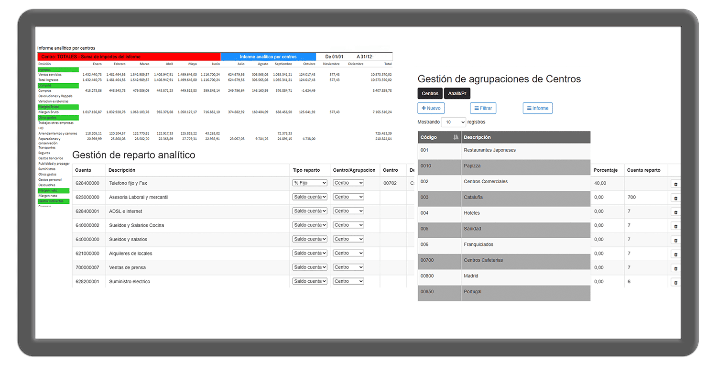Open the '% Fijo' Tipo reparto dropdown
Viewport: 717px width, 365px height.
(x=310, y=183)
